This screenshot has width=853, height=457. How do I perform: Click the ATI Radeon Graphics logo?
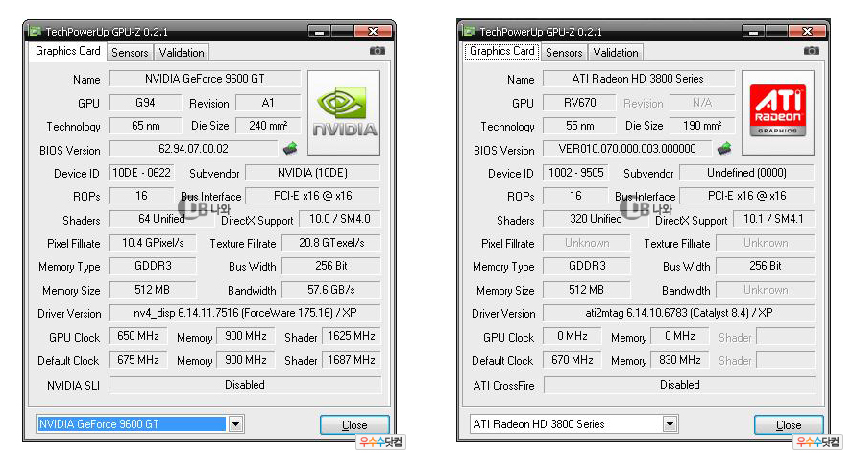(778, 112)
